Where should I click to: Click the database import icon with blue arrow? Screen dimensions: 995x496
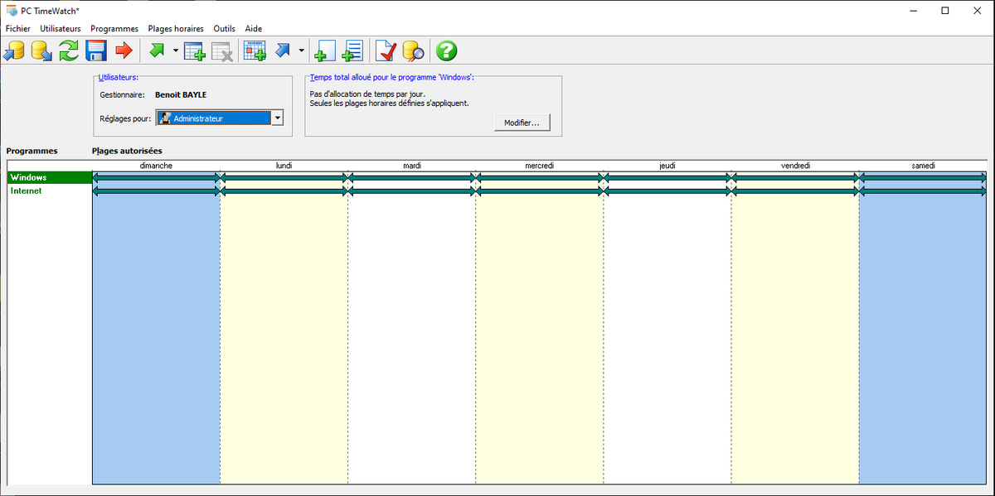(14, 51)
